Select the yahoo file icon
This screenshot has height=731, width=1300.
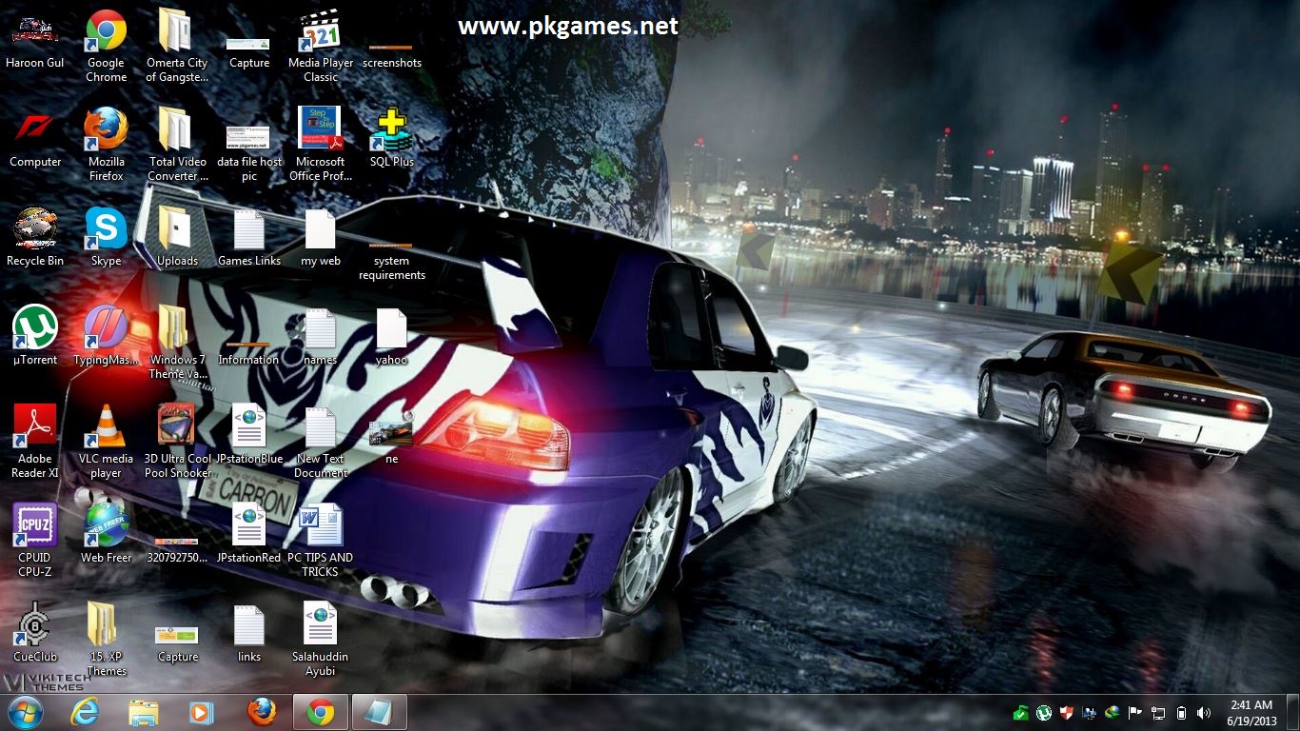[391, 336]
